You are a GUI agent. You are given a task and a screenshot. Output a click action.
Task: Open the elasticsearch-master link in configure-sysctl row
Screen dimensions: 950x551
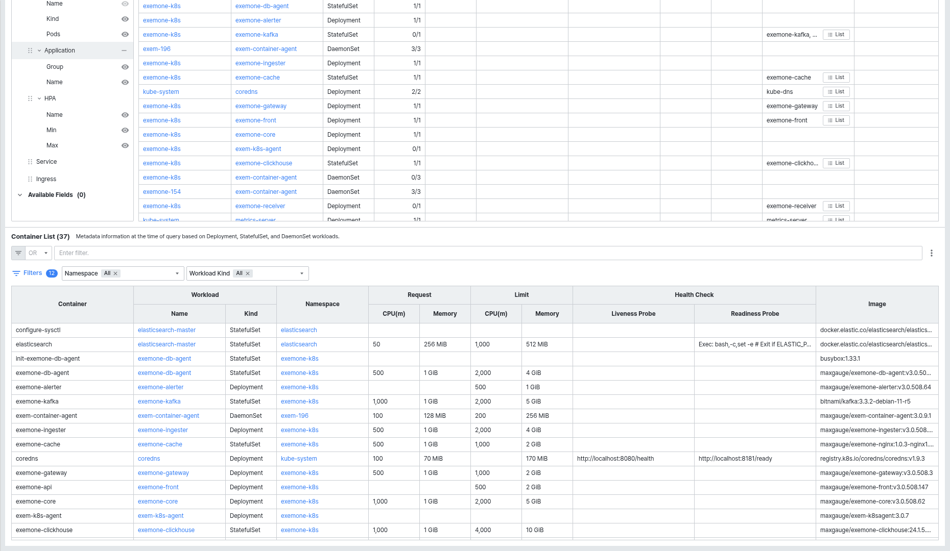[x=167, y=330]
